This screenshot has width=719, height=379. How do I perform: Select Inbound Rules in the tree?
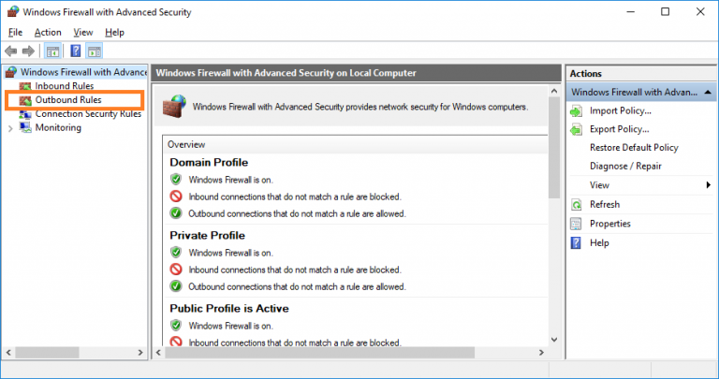[64, 86]
